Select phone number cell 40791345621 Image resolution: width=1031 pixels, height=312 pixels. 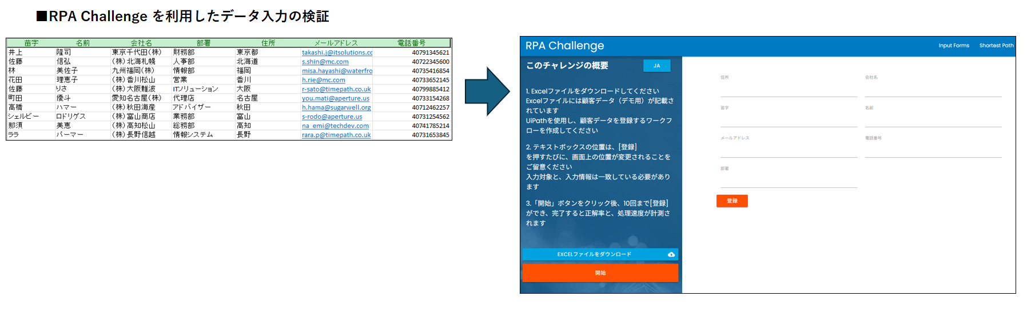[412, 53]
